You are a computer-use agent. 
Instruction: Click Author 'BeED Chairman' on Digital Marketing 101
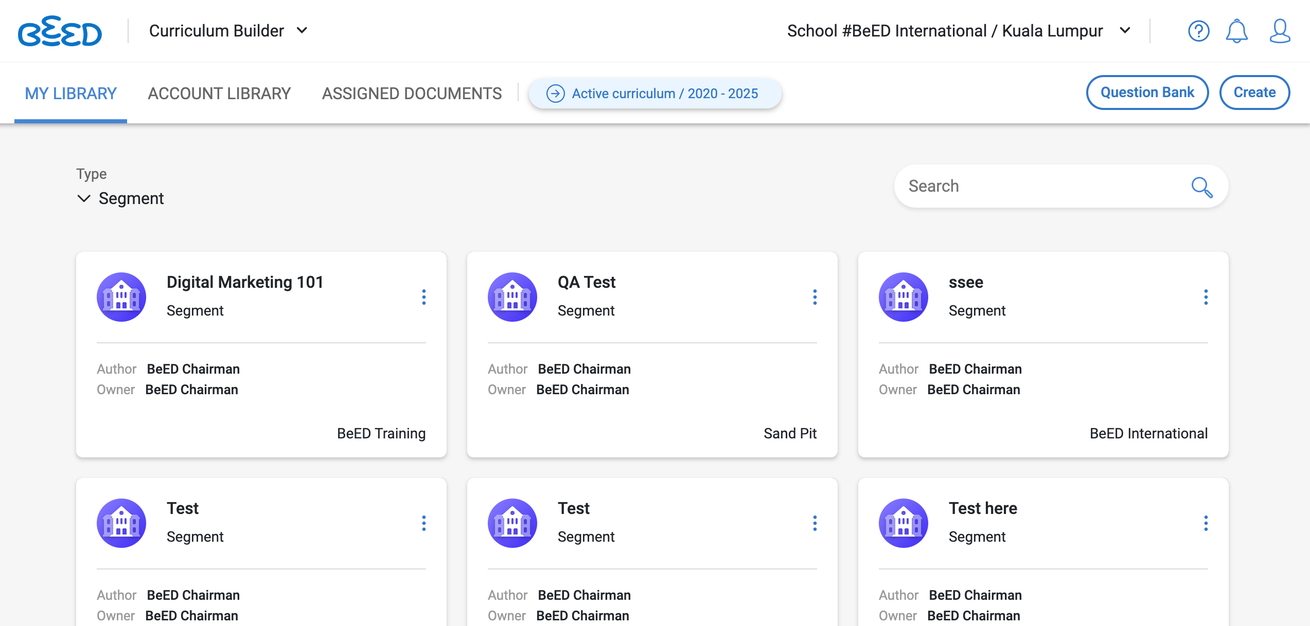(193, 369)
